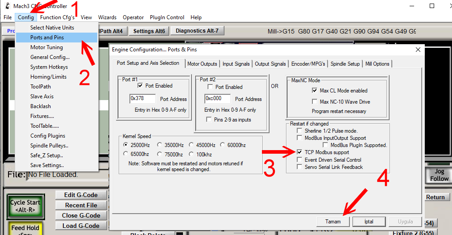
Task: Switch to Output Signals tab
Action: pyautogui.click(x=270, y=64)
